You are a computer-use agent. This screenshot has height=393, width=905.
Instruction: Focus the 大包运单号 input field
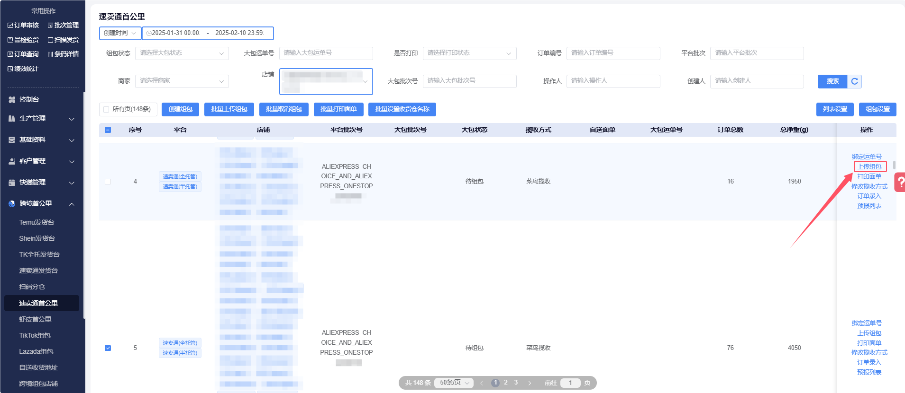[326, 53]
